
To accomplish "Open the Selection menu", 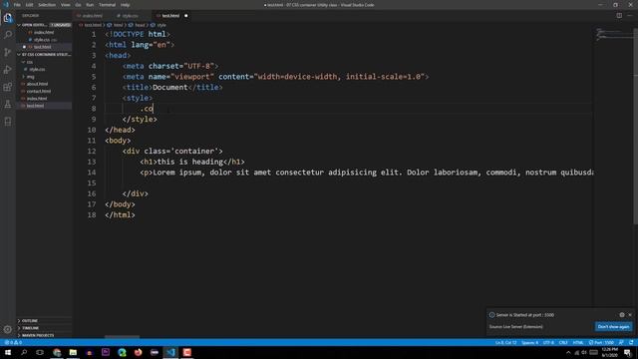I will (47, 5).
